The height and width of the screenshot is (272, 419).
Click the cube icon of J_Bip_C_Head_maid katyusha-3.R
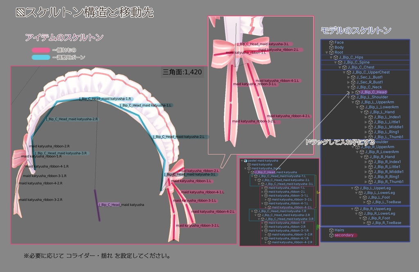point(262,219)
